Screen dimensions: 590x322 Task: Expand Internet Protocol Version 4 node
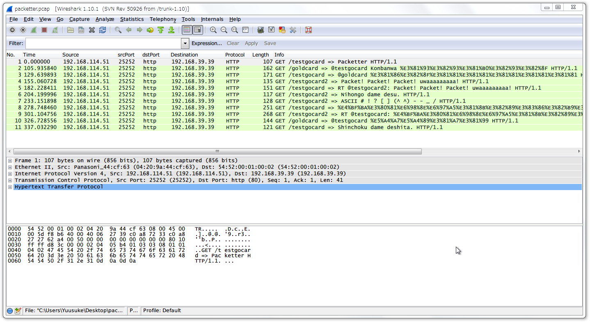(x=10, y=174)
